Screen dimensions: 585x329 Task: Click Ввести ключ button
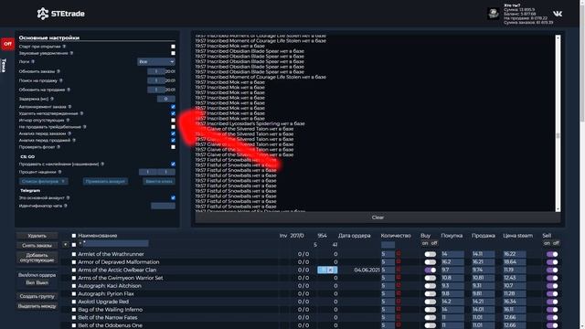tap(159, 181)
